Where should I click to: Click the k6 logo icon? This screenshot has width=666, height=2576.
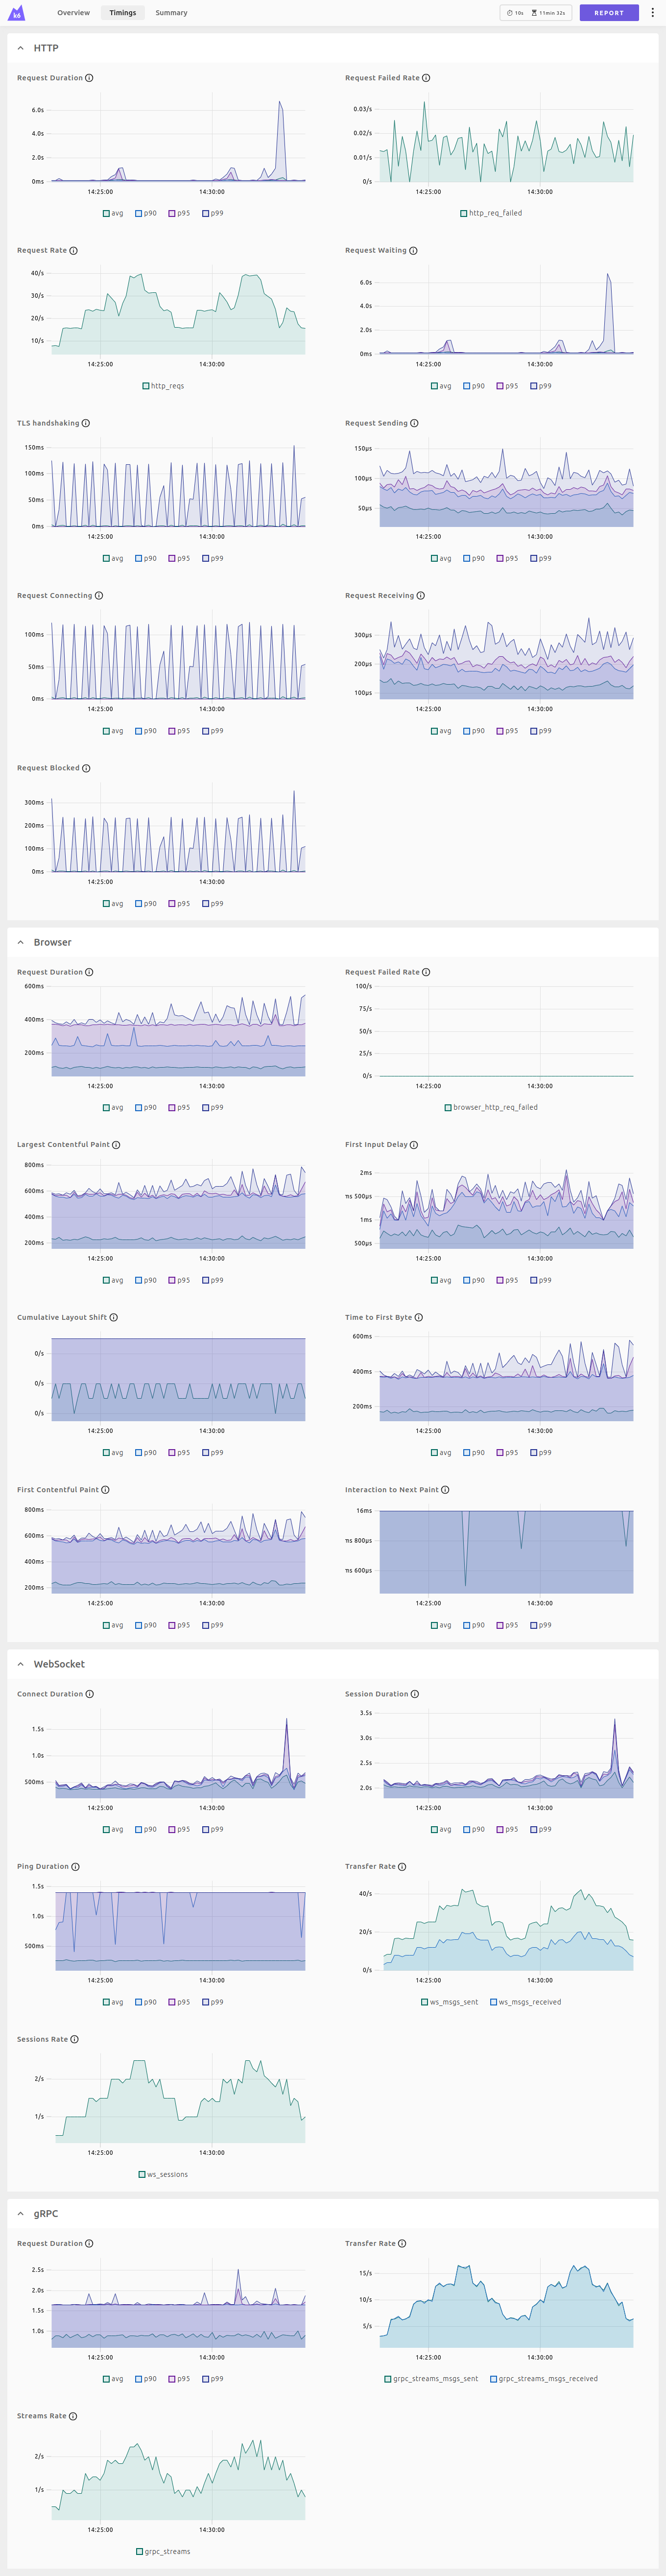16,13
